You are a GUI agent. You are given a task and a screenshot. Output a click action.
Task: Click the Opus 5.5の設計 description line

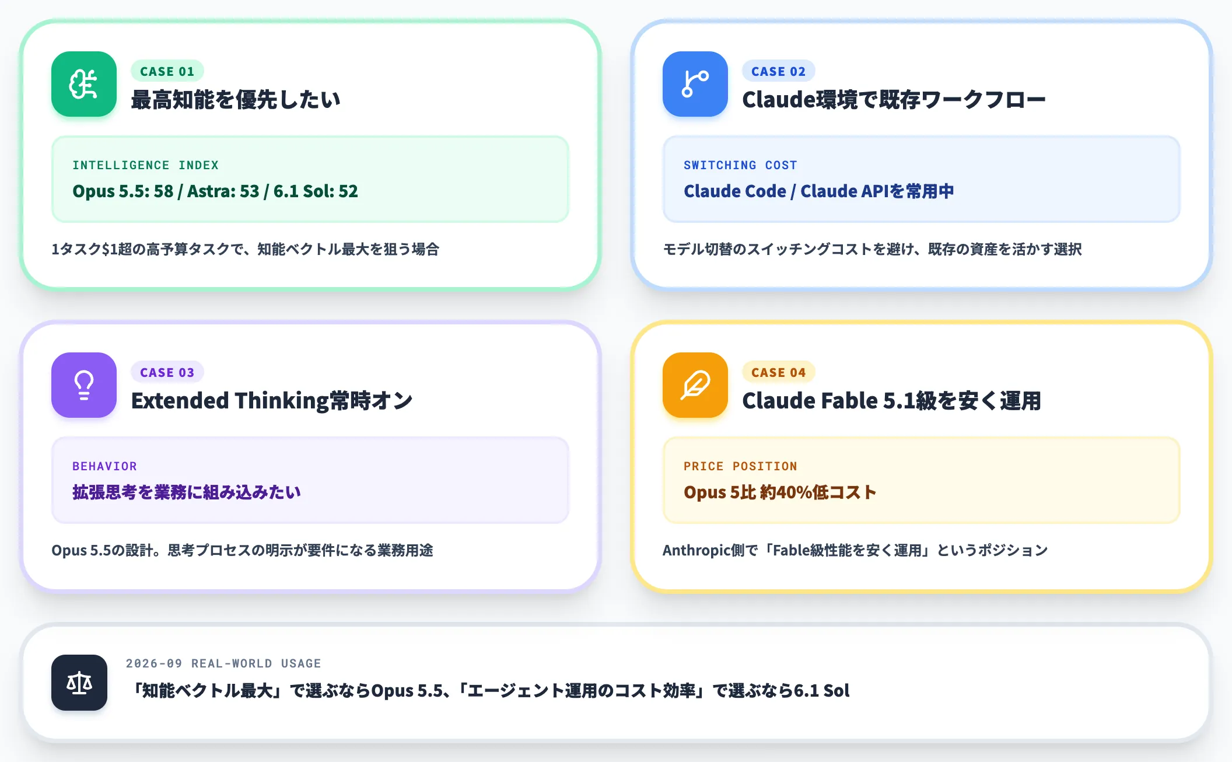tap(242, 550)
